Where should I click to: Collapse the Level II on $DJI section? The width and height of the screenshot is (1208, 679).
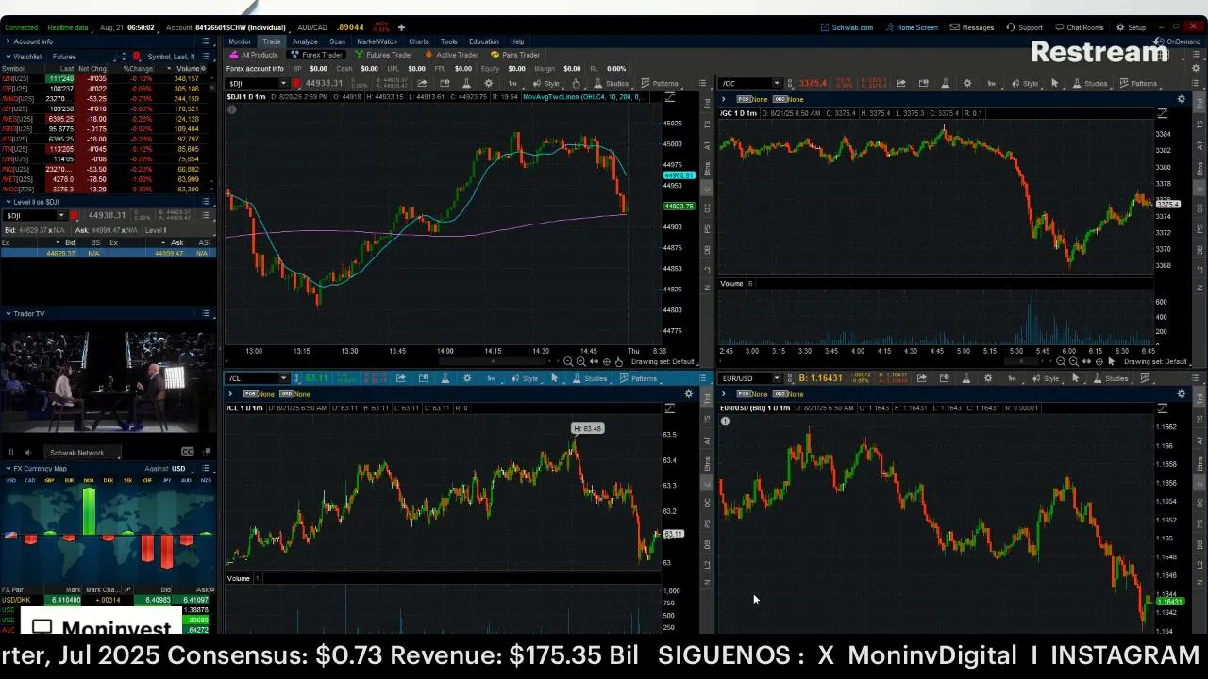pyautogui.click(x=8, y=202)
